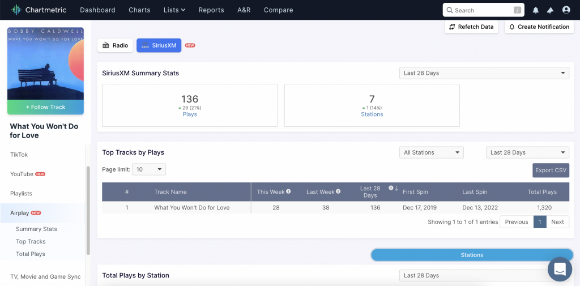The height and width of the screenshot is (286, 580).
Task: Click the Next pagination button
Action: point(557,222)
